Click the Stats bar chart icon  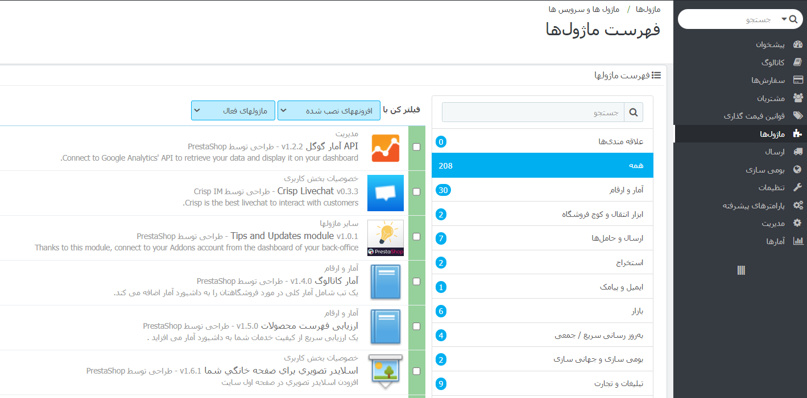point(798,241)
